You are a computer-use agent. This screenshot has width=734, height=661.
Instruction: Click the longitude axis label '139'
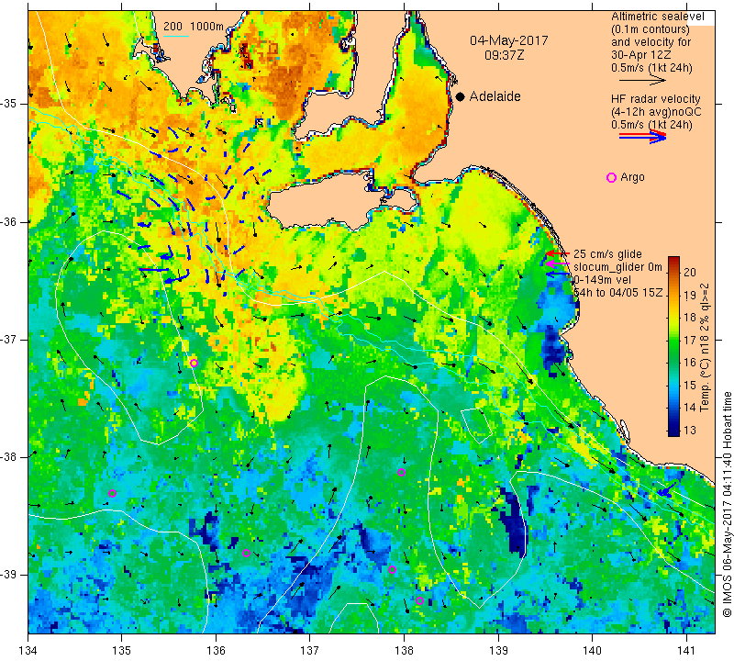[498, 650]
